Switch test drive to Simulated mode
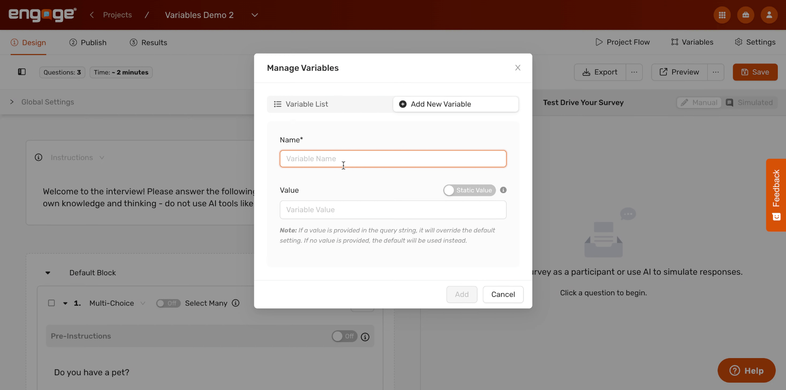786x390 pixels. [x=749, y=103]
